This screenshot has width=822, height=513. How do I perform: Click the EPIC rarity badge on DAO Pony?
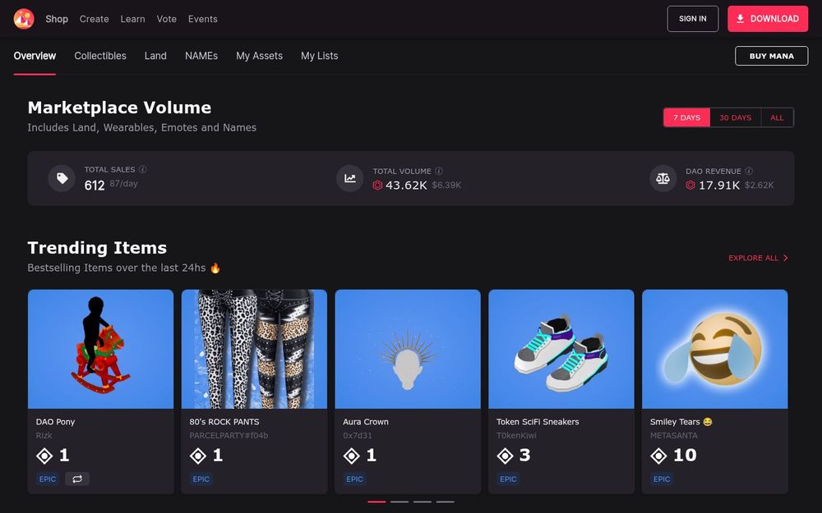(x=47, y=479)
